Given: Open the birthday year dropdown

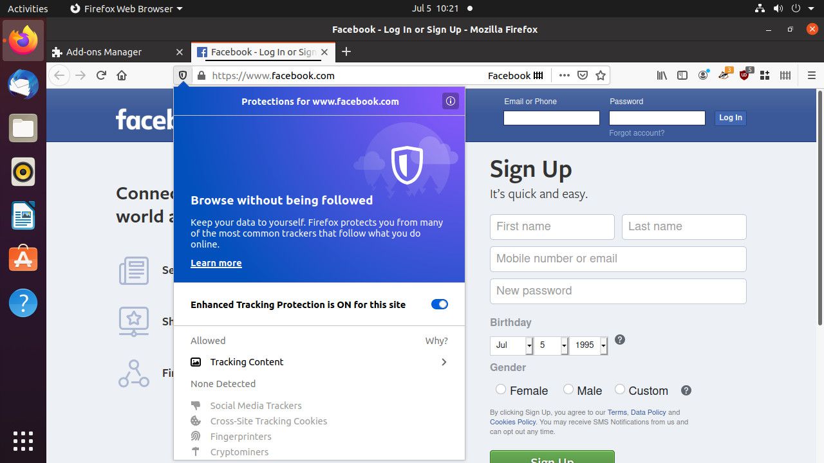Looking at the screenshot, I should tap(588, 345).
